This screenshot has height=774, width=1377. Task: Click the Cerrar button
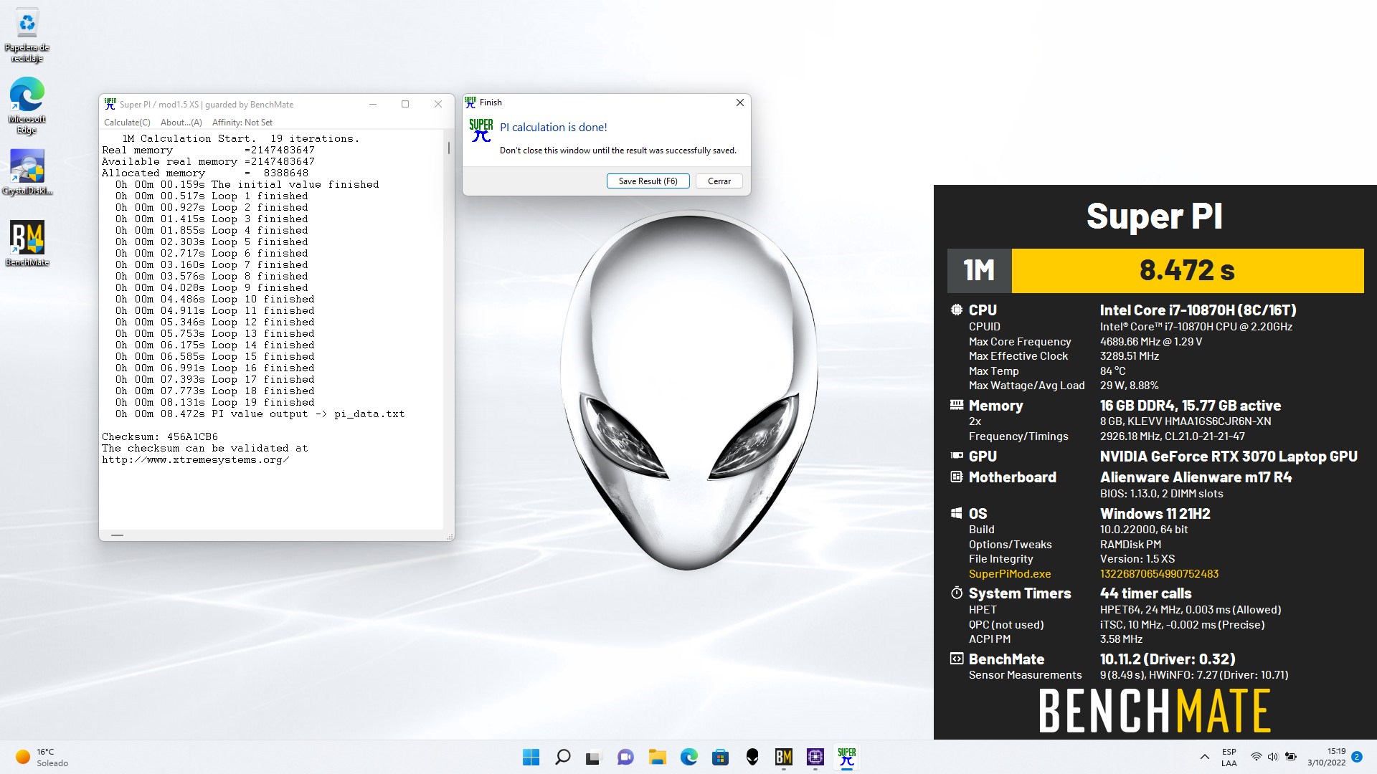pyautogui.click(x=719, y=181)
